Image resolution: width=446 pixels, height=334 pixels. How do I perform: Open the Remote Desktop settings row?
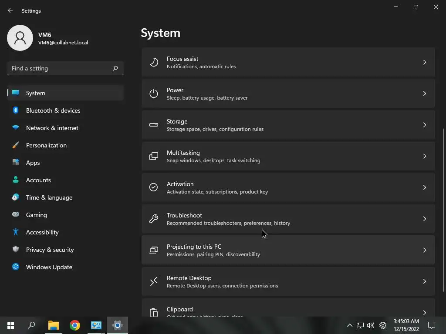[288, 281]
